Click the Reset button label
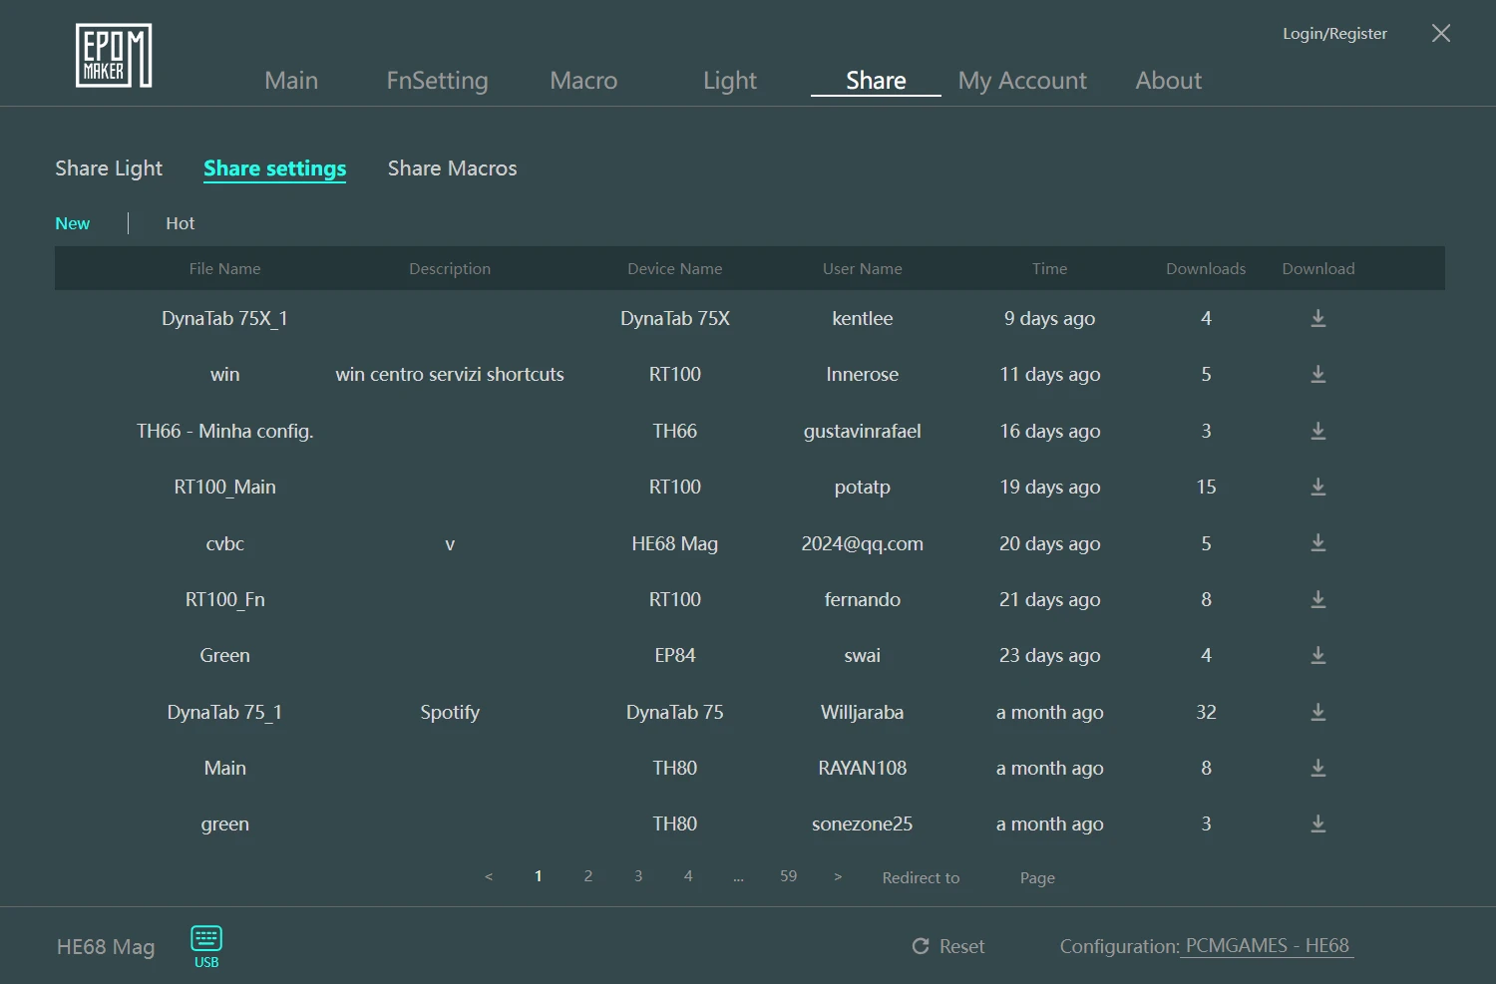 [961, 946]
